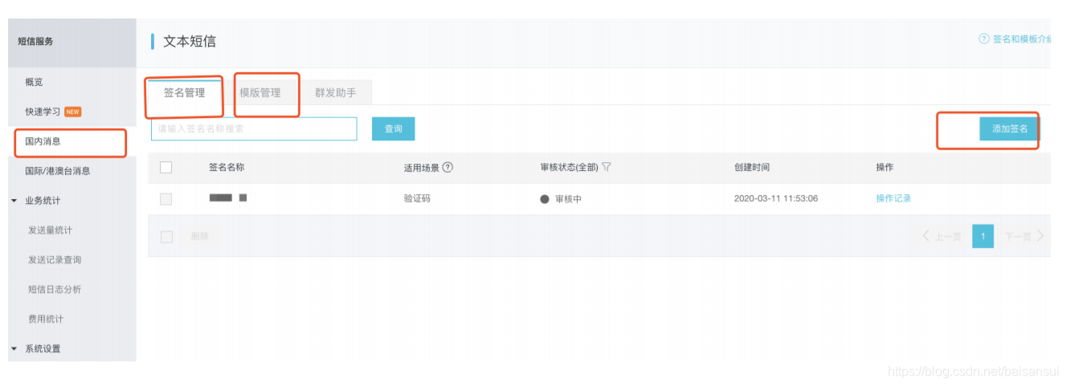Go to the previous page 上一页
The image size is (1066, 386).
tap(942, 237)
